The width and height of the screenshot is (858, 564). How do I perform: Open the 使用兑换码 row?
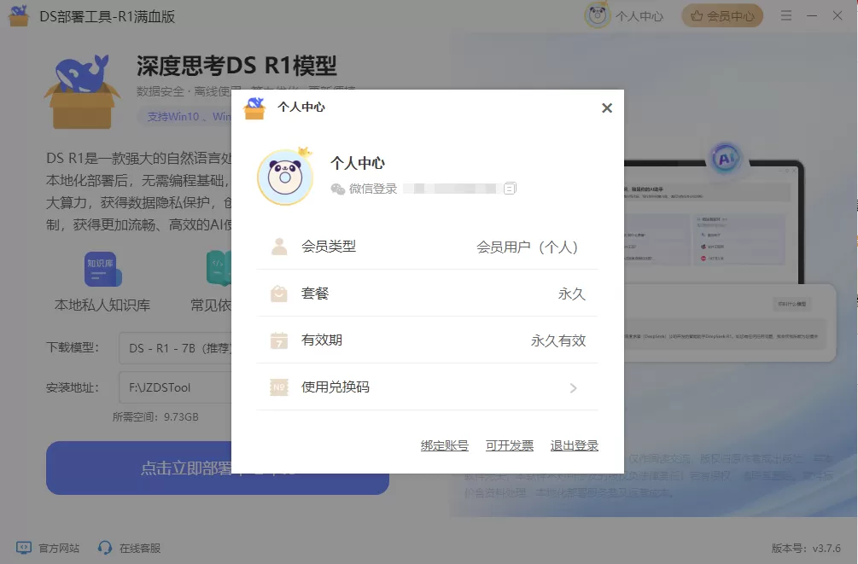(x=427, y=387)
